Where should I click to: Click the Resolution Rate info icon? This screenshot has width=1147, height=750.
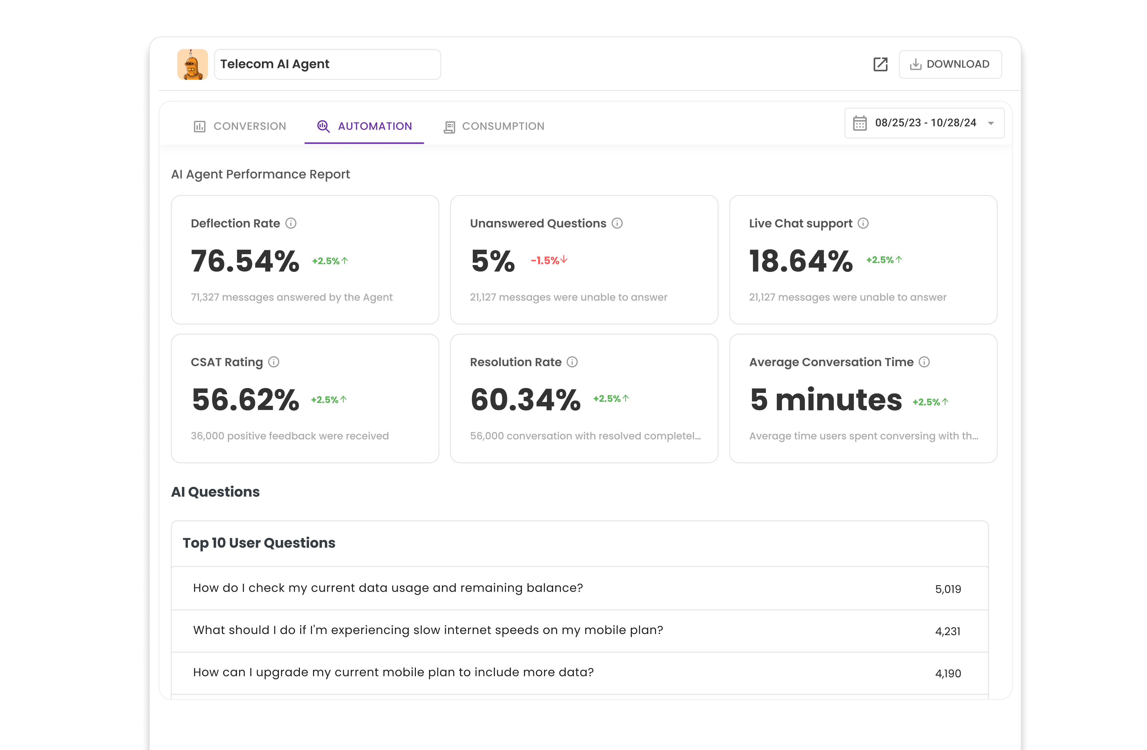pos(572,362)
